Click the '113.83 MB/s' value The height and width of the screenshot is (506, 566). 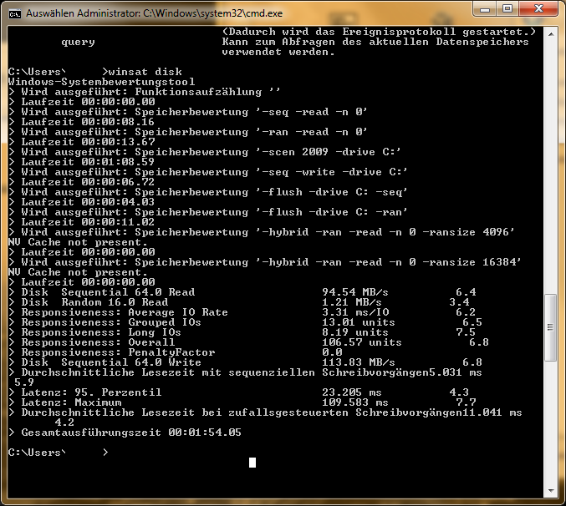pyautogui.click(x=359, y=362)
